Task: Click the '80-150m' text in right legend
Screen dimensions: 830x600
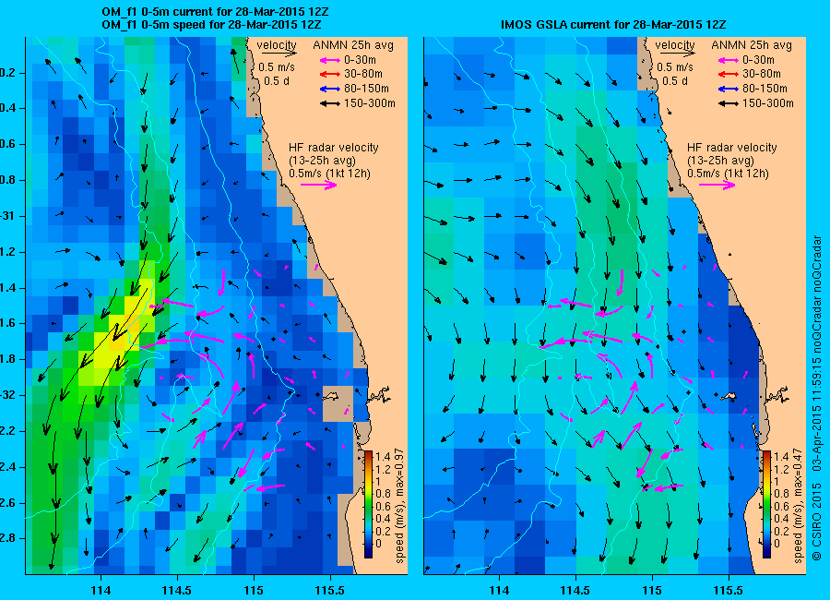Action: pyautogui.click(x=765, y=89)
